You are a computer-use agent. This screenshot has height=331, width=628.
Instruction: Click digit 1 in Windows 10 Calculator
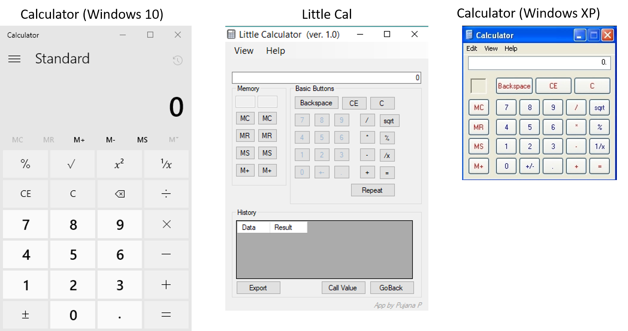25,285
